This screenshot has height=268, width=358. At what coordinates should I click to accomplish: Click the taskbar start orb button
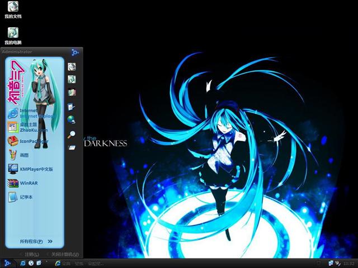pos(7,264)
